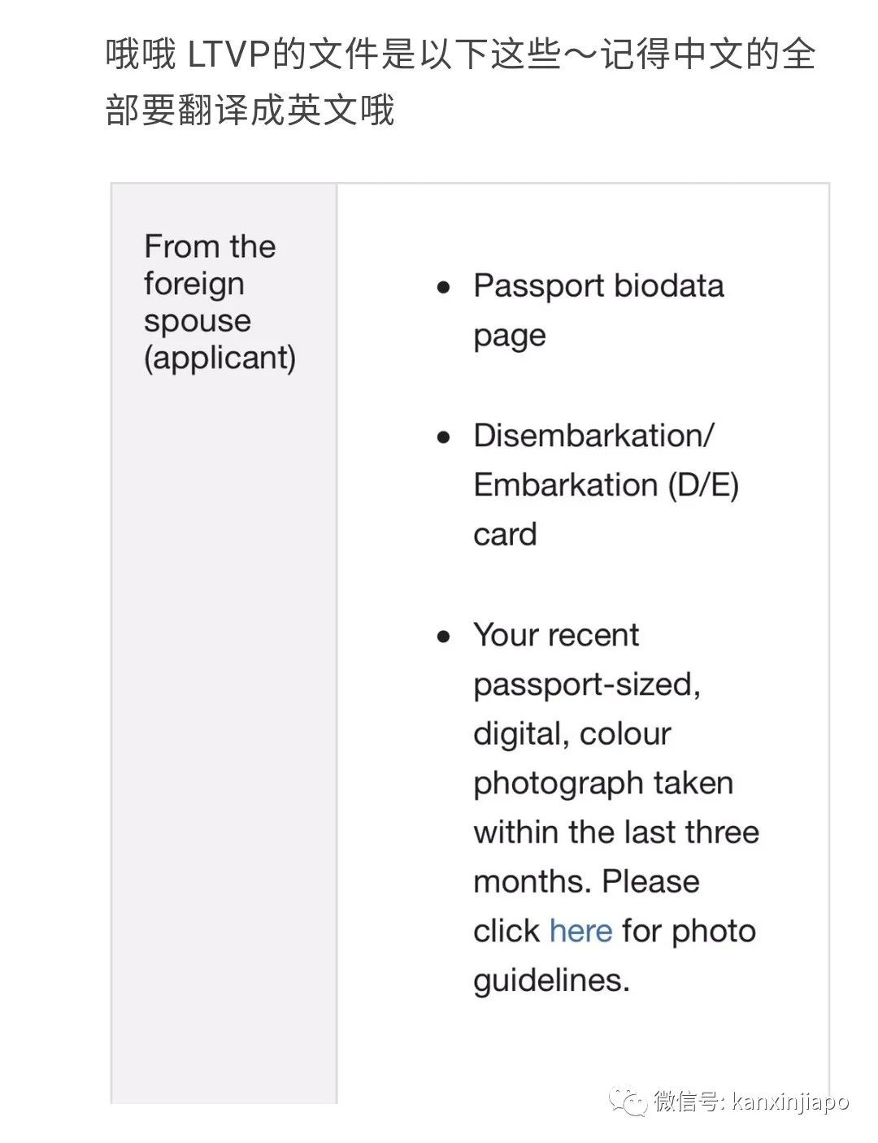Screen dimensions: 878x1143
Task: Click the "Your recent" text line
Action: pos(556,635)
